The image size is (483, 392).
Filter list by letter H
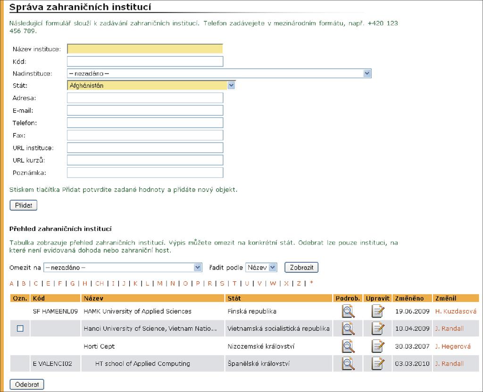[x=85, y=283]
